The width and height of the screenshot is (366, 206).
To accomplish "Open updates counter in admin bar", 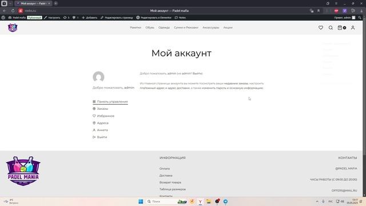I will coord(66,18).
